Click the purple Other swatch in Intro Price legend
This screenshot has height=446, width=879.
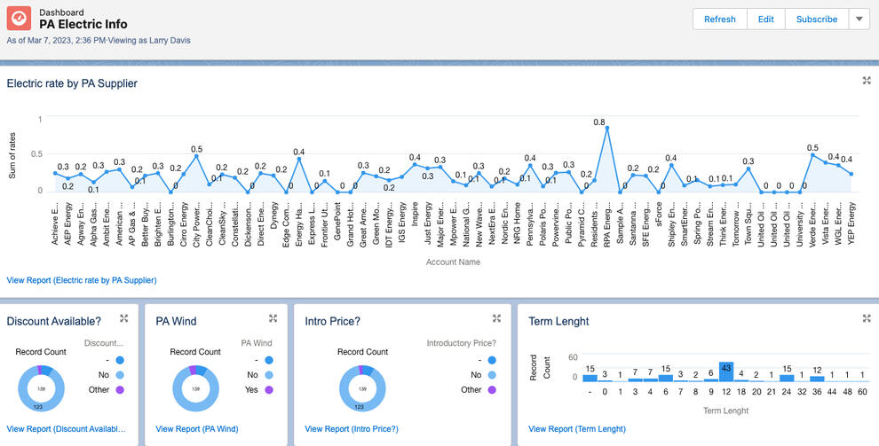pos(492,389)
